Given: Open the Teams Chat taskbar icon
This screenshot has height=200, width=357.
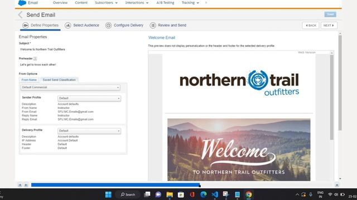Looking at the screenshot, I should tap(158, 194).
